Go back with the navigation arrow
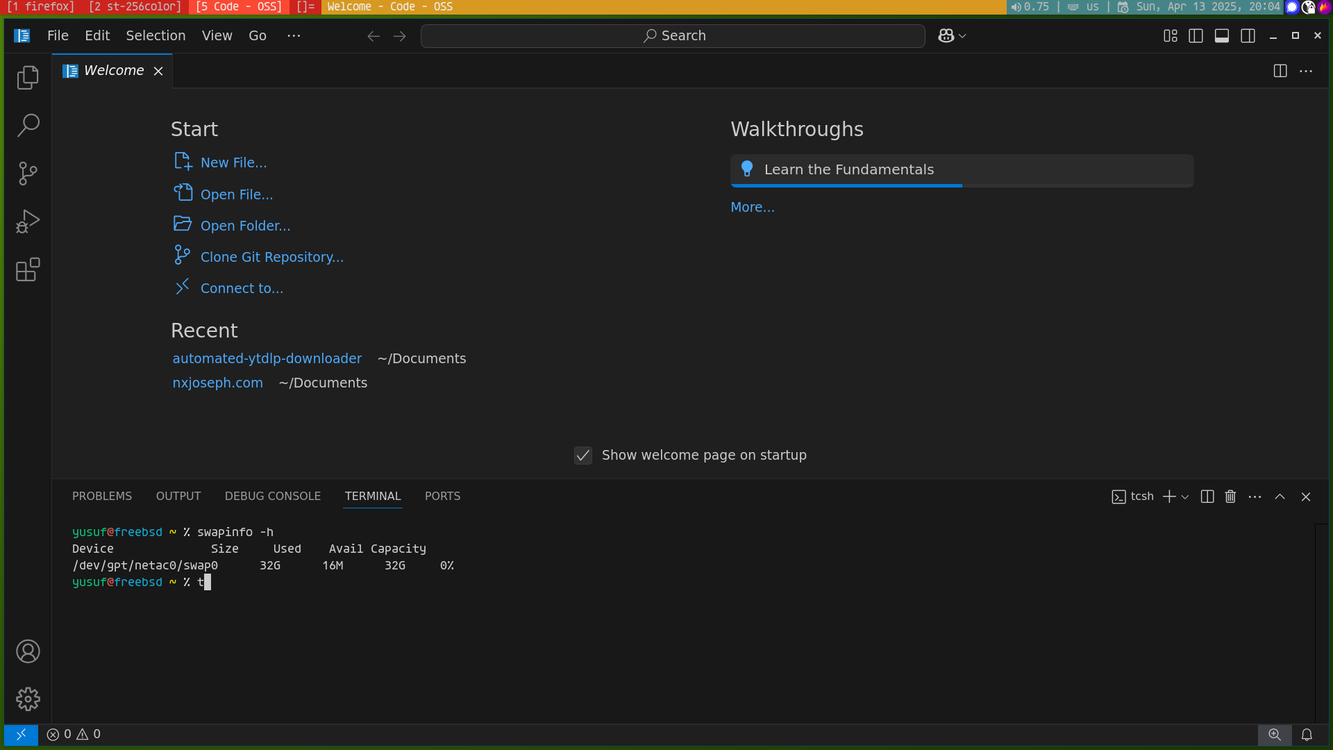The height and width of the screenshot is (750, 1333). pos(374,36)
